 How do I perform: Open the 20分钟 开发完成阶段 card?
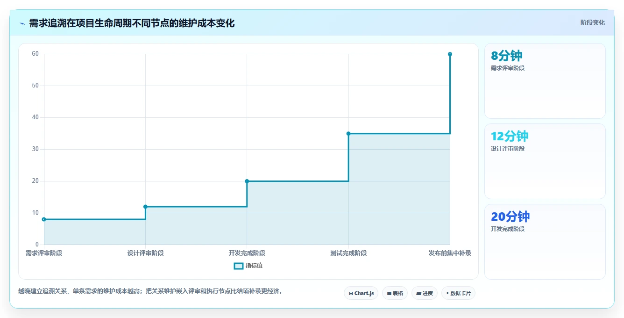(x=545, y=242)
